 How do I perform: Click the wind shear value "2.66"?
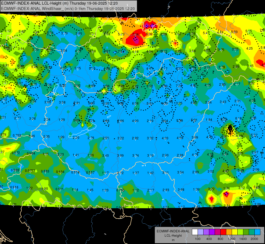click(x=120, y=121)
